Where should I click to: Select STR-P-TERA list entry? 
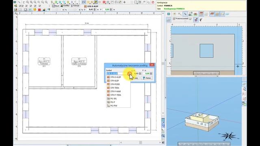tap(118, 95)
